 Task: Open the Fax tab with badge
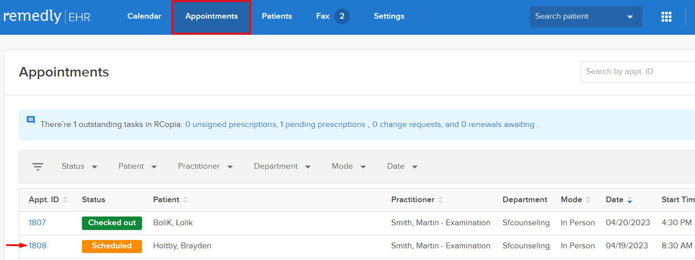point(332,16)
